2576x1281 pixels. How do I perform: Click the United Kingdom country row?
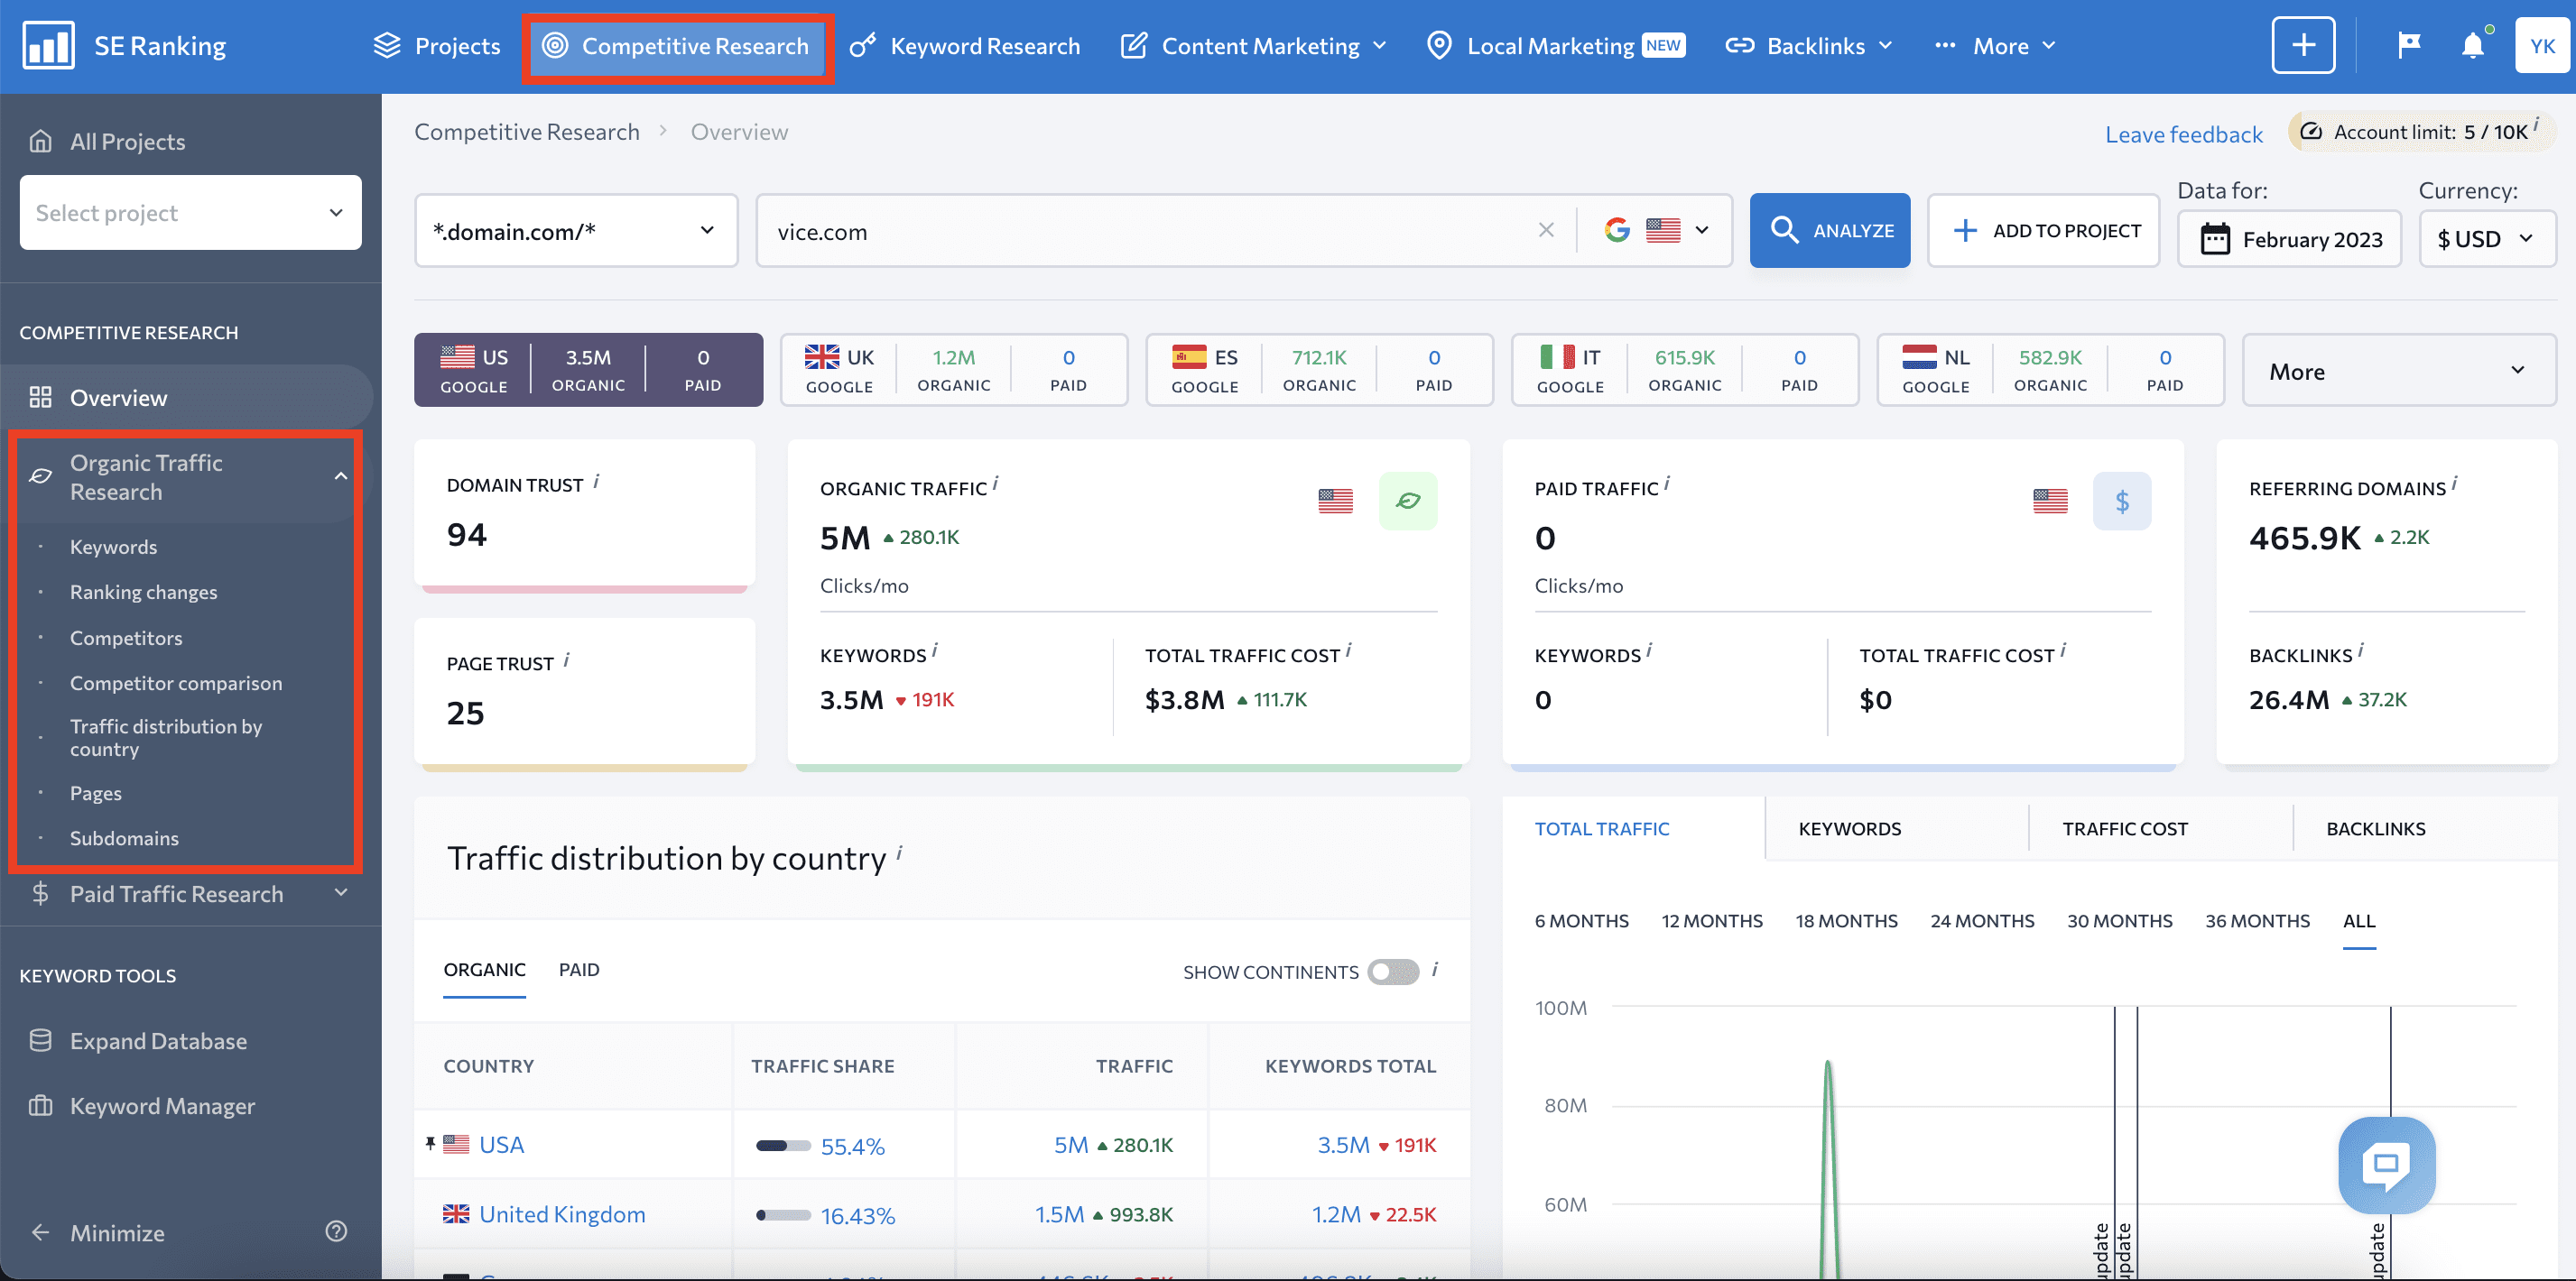(x=561, y=1213)
